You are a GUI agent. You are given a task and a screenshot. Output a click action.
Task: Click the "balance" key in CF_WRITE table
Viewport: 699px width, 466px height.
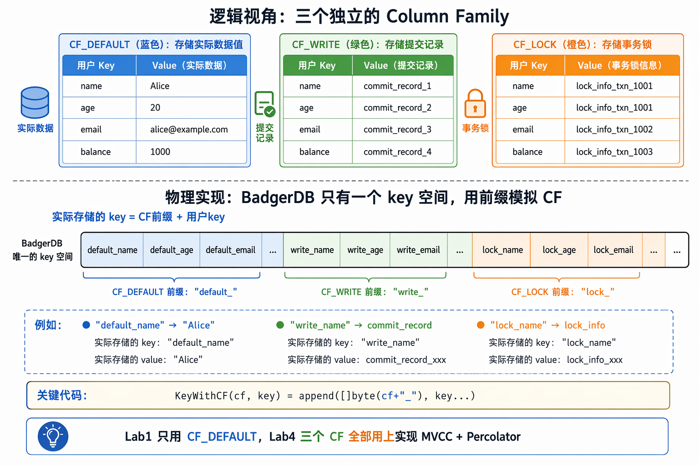click(314, 152)
